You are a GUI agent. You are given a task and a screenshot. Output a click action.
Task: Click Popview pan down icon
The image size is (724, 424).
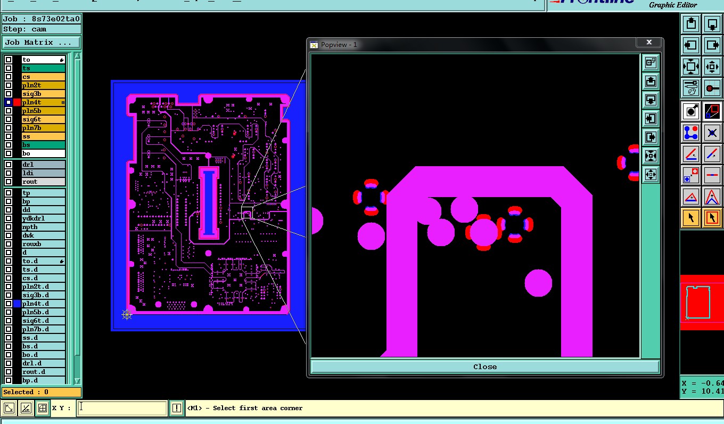pyautogui.click(x=651, y=100)
